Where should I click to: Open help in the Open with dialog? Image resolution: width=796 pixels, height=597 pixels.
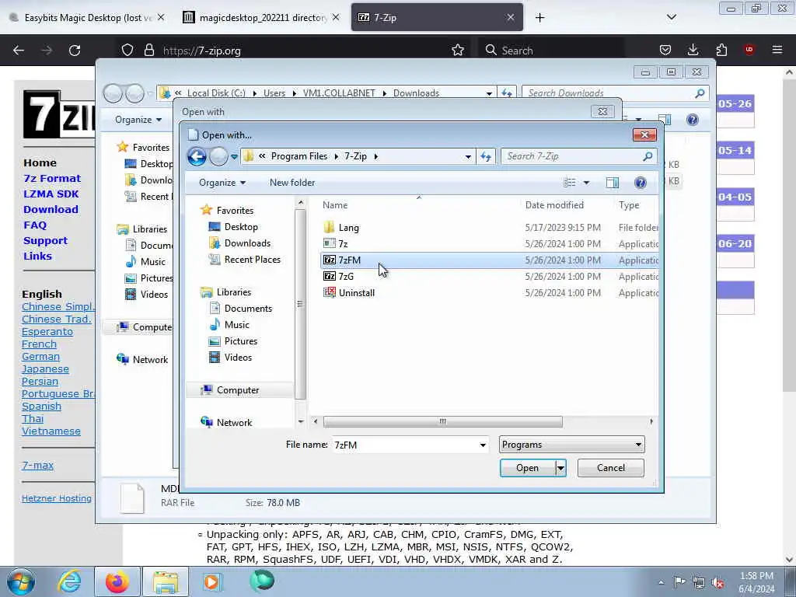point(641,182)
